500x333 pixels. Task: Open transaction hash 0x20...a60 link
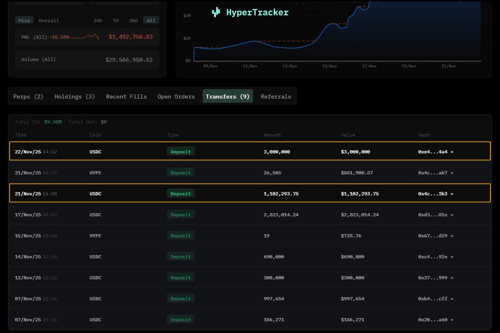pyautogui.click(x=435, y=320)
